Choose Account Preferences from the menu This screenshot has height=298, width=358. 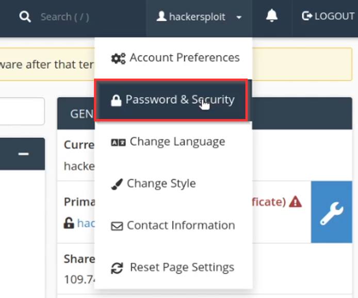point(184,57)
